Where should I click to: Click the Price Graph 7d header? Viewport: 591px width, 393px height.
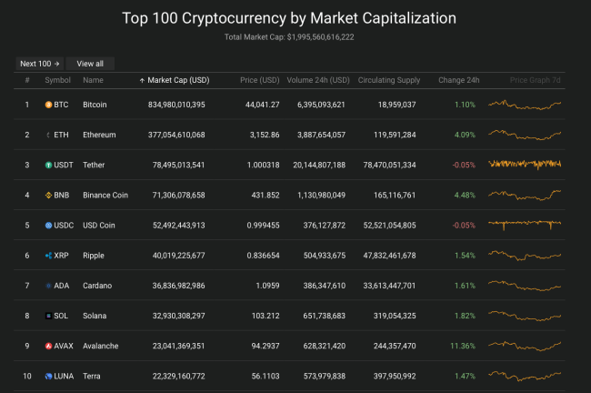click(x=536, y=80)
